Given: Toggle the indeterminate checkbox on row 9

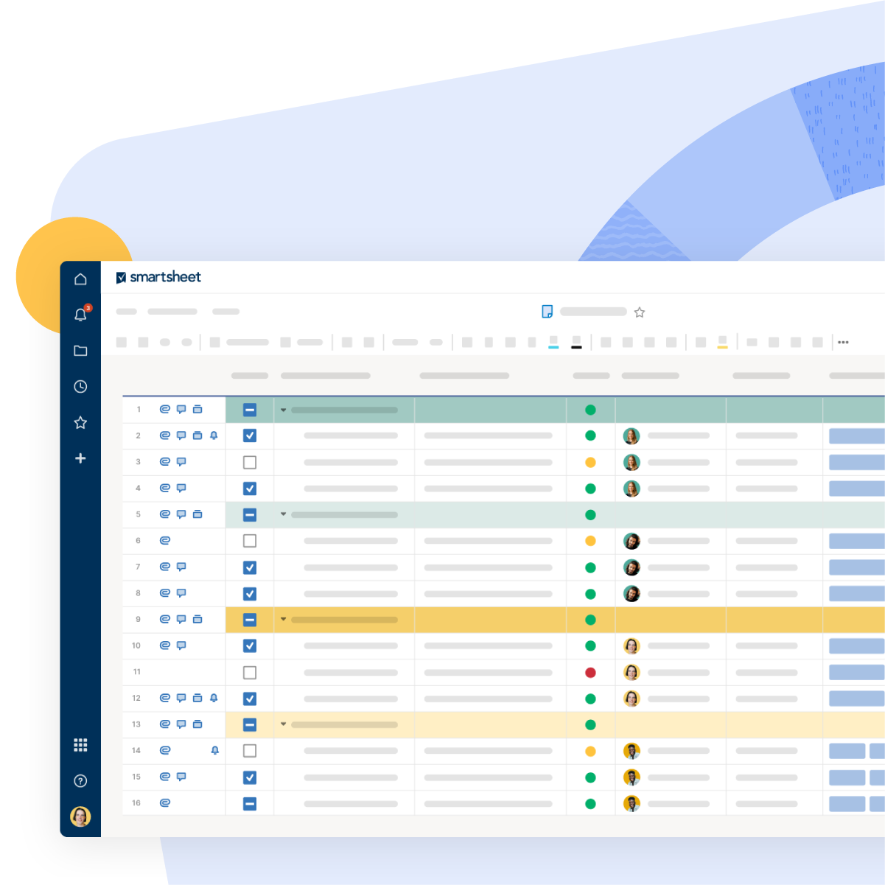Looking at the screenshot, I should pos(250,620).
